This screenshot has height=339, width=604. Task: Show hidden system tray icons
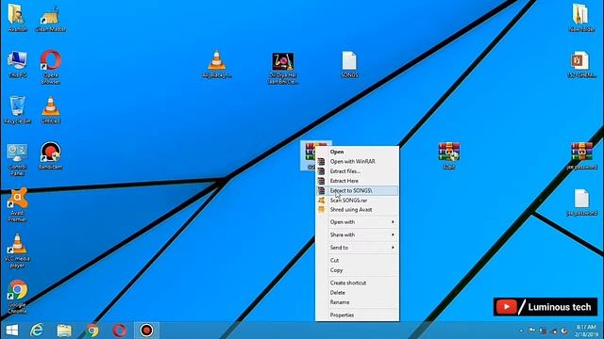click(521, 331)
